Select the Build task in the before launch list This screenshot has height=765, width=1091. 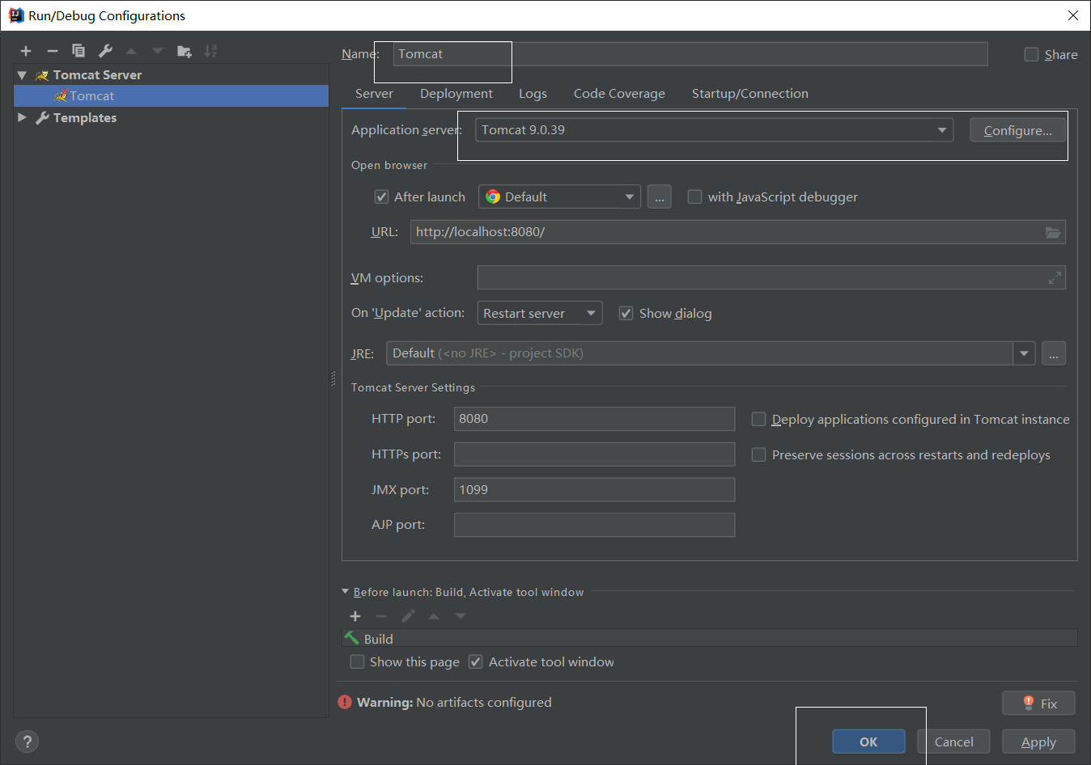pos(710,639)
